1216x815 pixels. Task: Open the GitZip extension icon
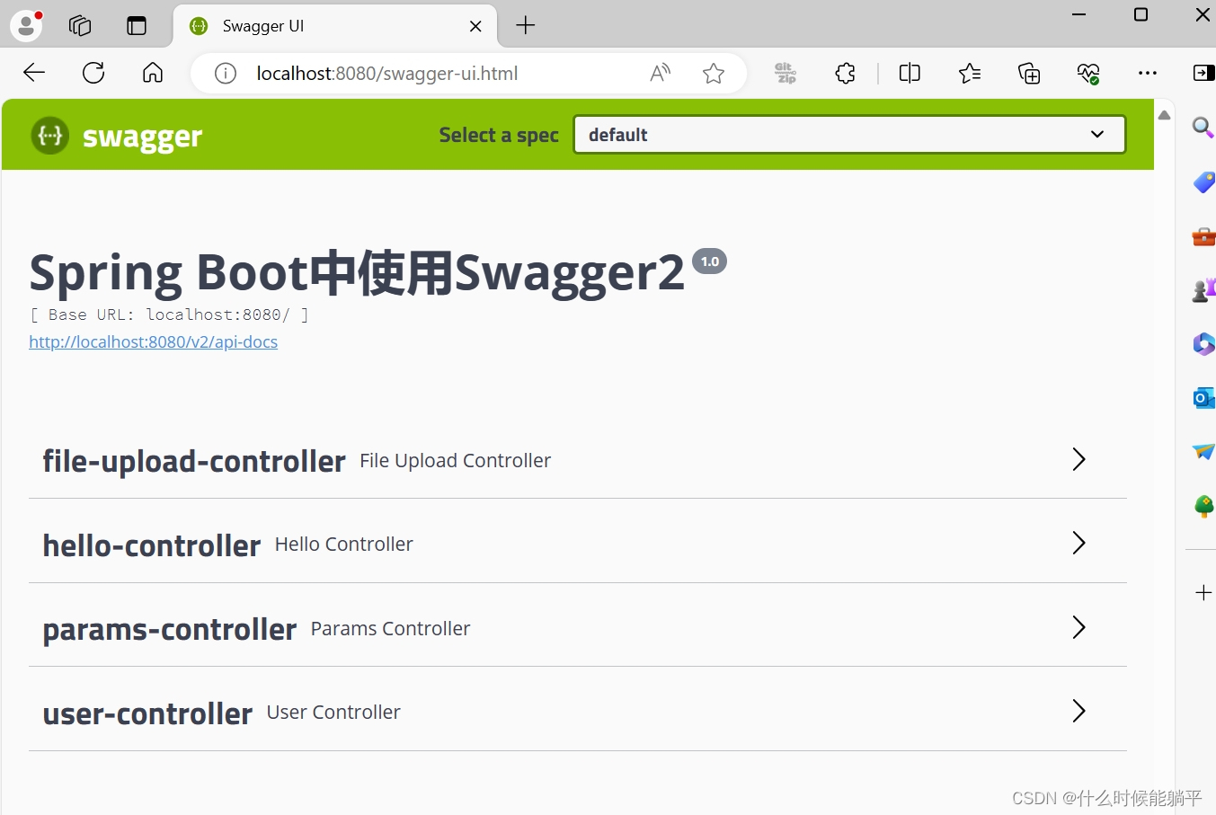[x=784, y=73]
